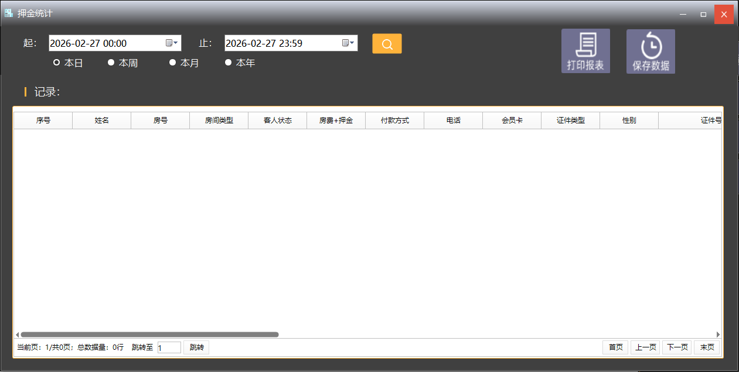Click the 房费+押金 column header
739x372 pixels.
click(x=336, y=120)
